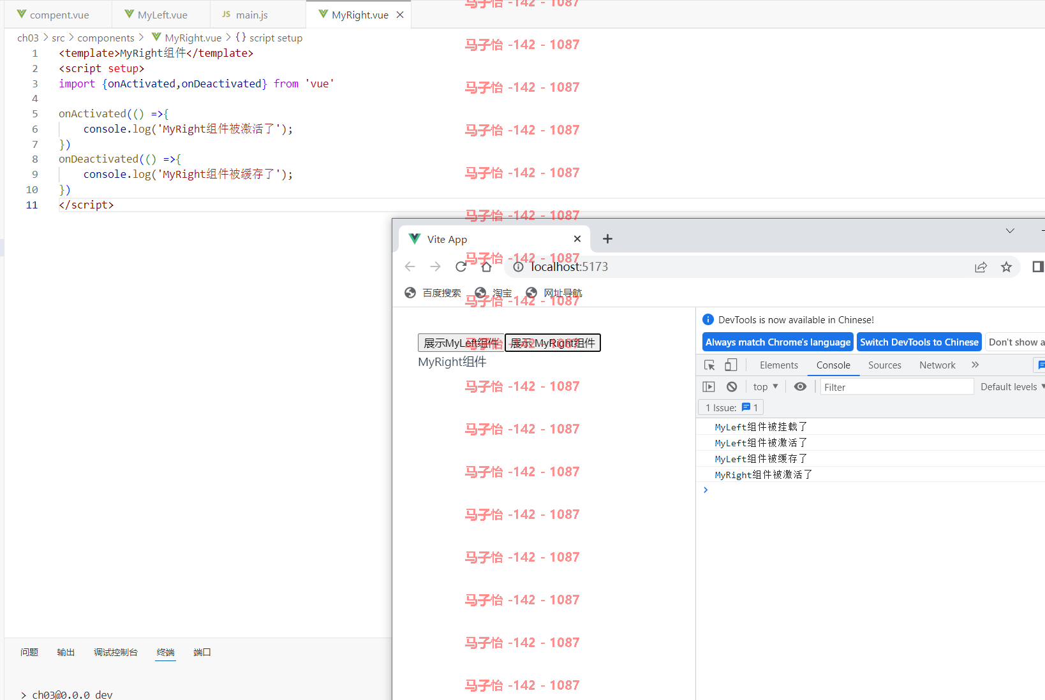1045x700 pixels.
Task: Click the browser back arrow
Action: [x=410, y=266]
